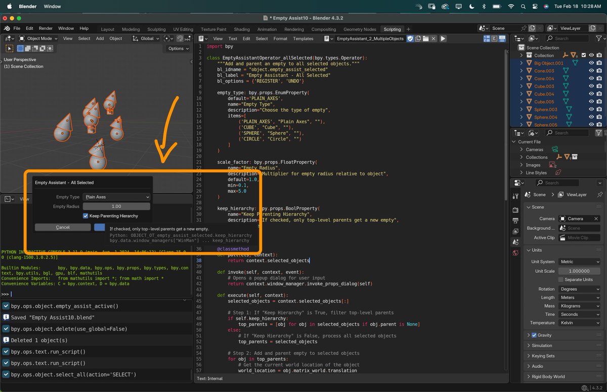
Task: Hide Cone.003 in the viewport
Action: tap(591, 71)
